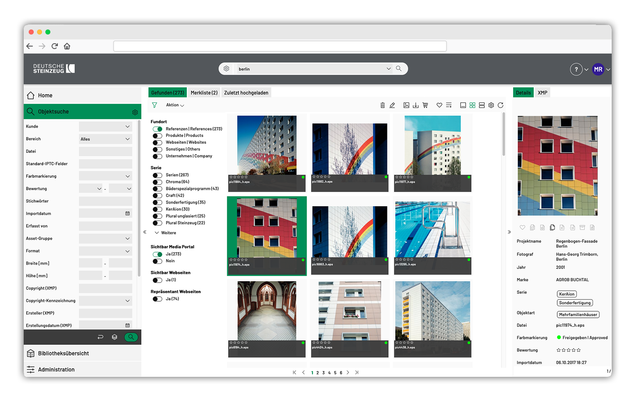
Task: Click the magnifier icon in top search bar
Action: (x=399, y=69)
